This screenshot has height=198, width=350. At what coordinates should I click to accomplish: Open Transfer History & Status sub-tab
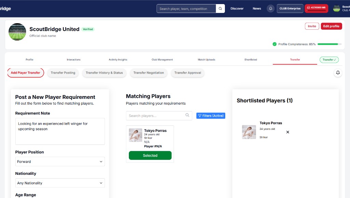point(104,73)
